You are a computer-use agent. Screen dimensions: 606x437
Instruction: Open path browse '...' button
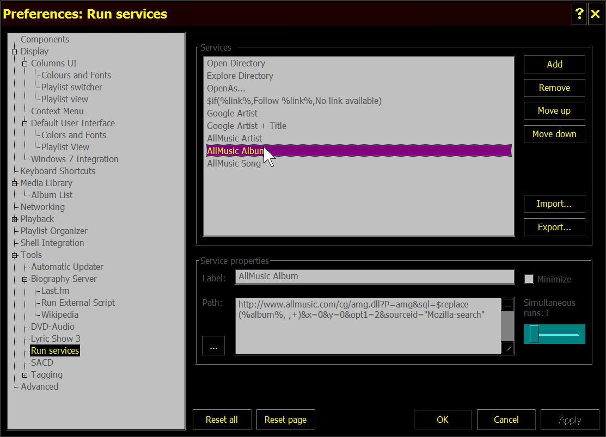(x=213, y=346)
